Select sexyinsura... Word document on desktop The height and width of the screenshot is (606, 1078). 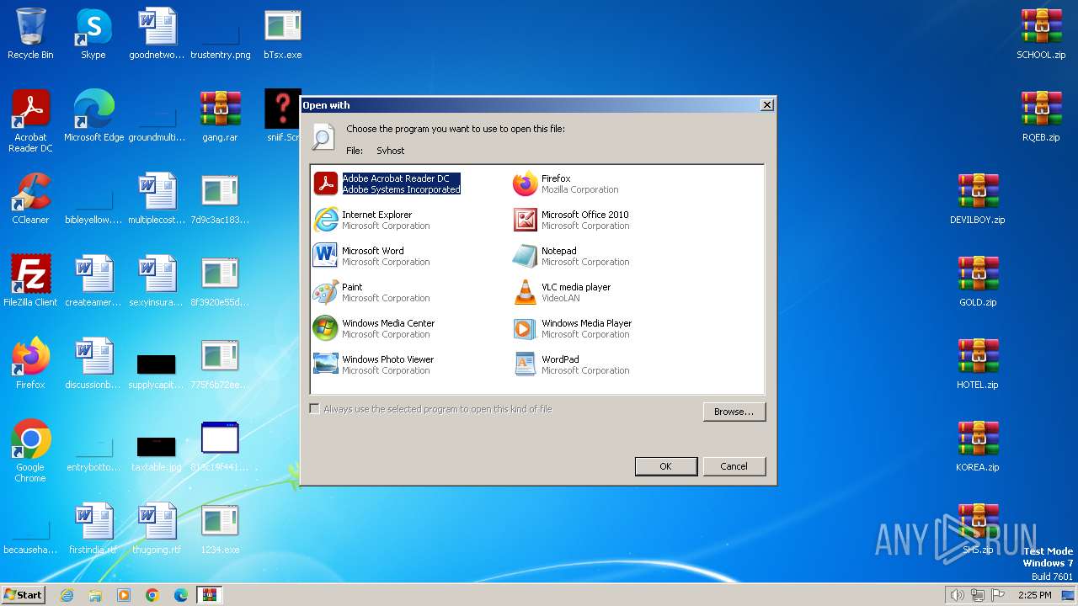[157, 282]
